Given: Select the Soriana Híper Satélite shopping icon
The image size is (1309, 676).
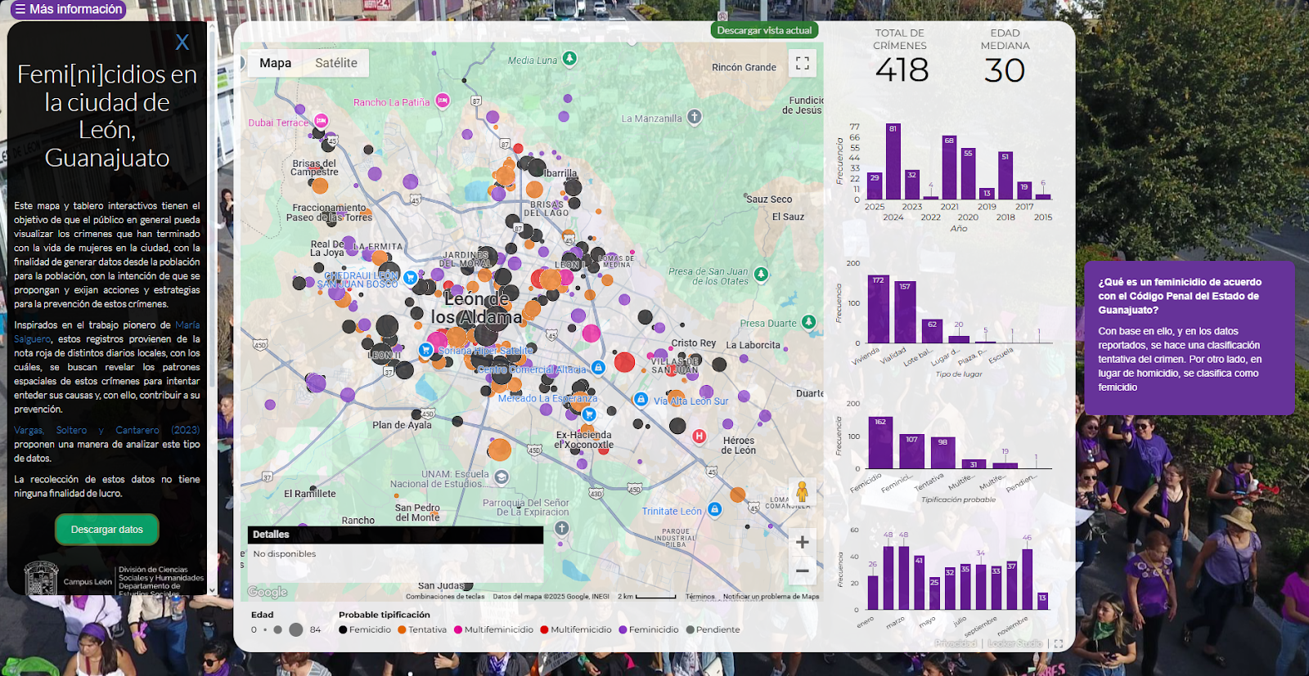Looking at the screenshot, I should tap(425, 350).
